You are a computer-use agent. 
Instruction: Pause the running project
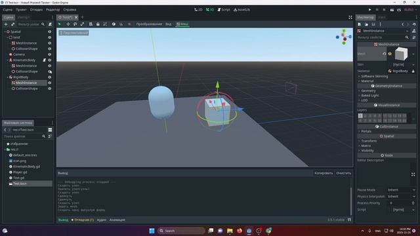click(x=377, y=10)
